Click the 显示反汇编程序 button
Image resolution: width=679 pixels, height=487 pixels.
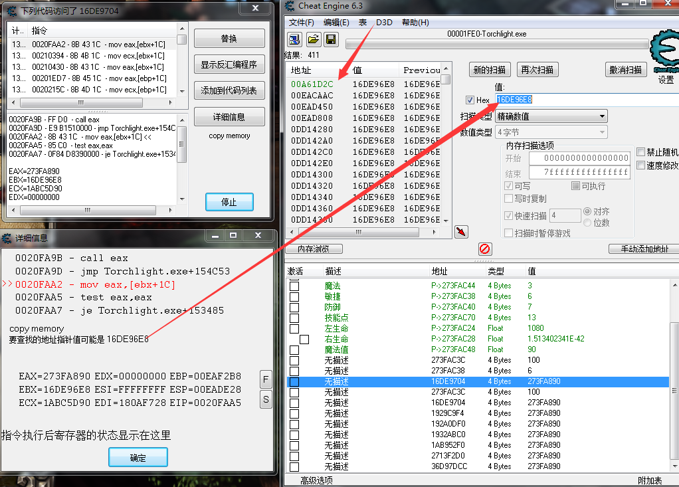pos(229,64)
